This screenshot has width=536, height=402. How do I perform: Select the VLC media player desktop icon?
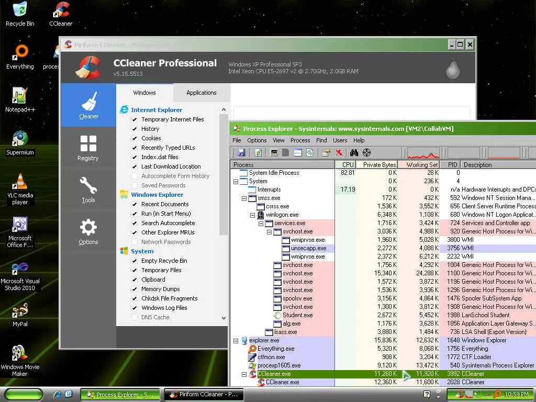pyautogui.click(x=20, y=189)
